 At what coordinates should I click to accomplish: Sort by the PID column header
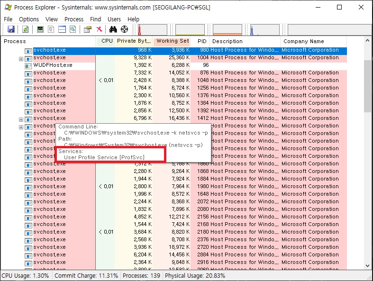200,41
